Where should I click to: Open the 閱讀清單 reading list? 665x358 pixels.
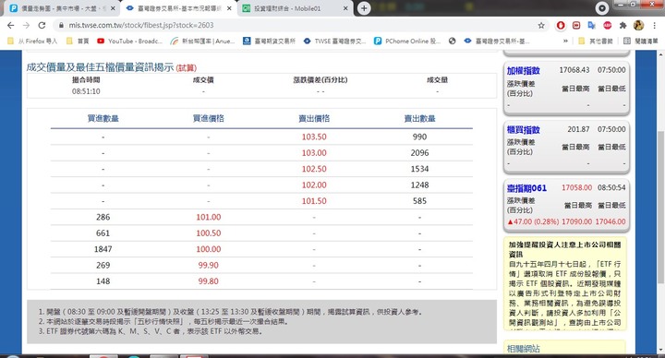tap(641, 42)
